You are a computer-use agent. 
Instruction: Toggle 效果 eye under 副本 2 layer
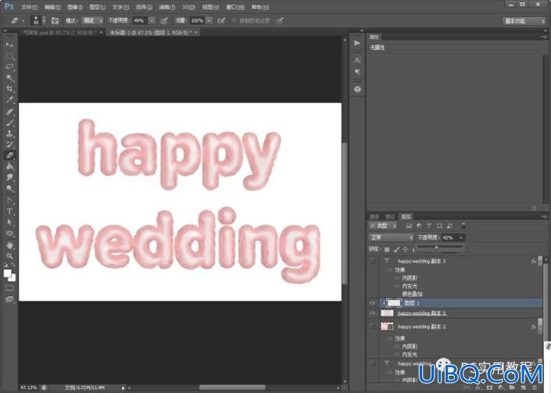390,338
